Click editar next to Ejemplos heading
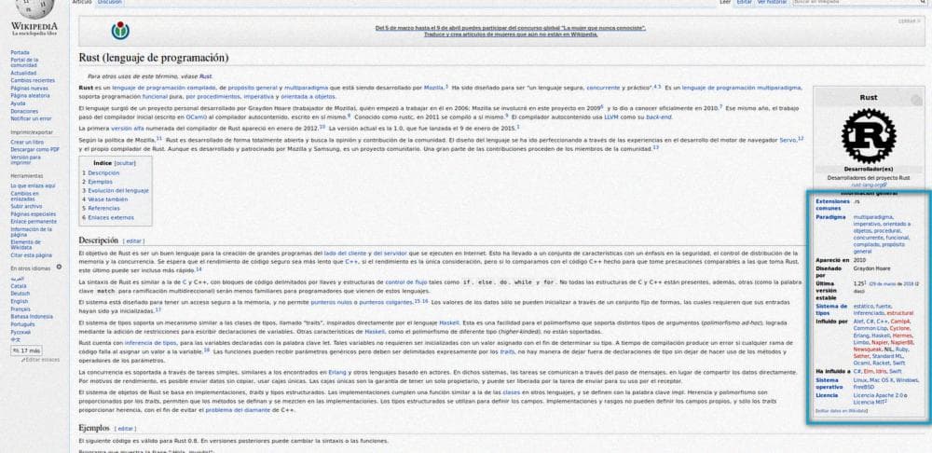Image resolution: width=932 pixels, height=453 pixels. (x=126, y=429)
